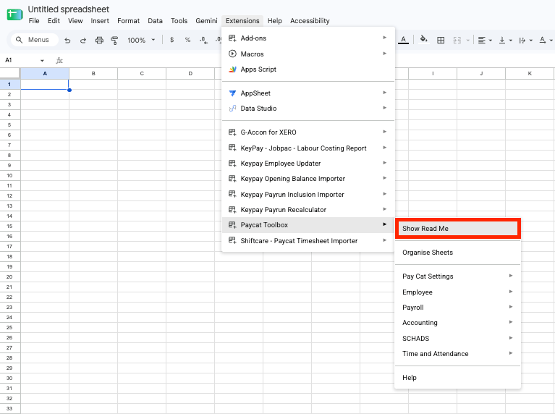Select column J header
This screenshot has height=414, width=555.
pyautogui.click(x=481, y=74)
